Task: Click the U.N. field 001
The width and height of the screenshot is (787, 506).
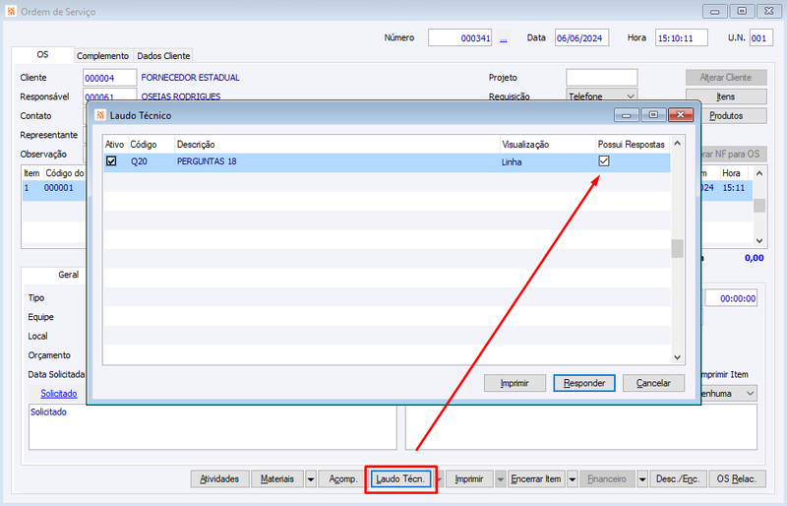Action: coord(760,38)
